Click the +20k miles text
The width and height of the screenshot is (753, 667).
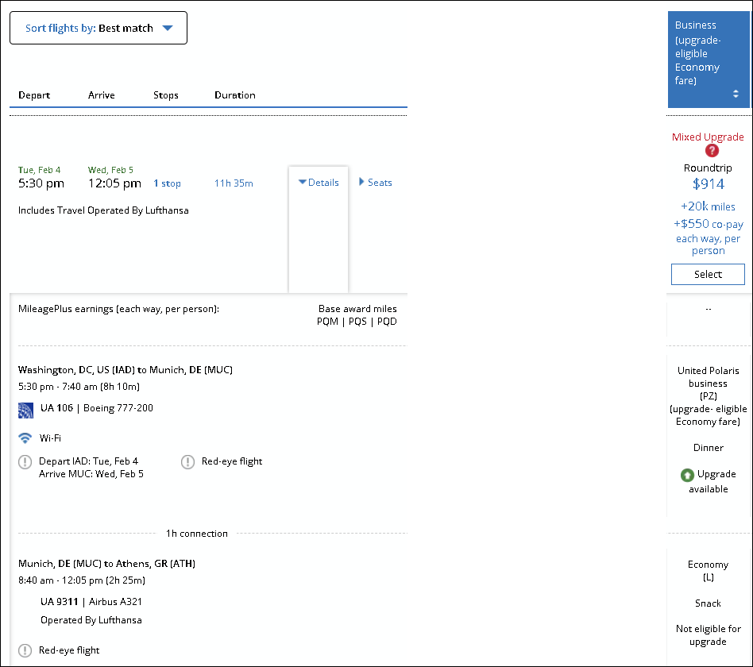click(x=708, y=206)
